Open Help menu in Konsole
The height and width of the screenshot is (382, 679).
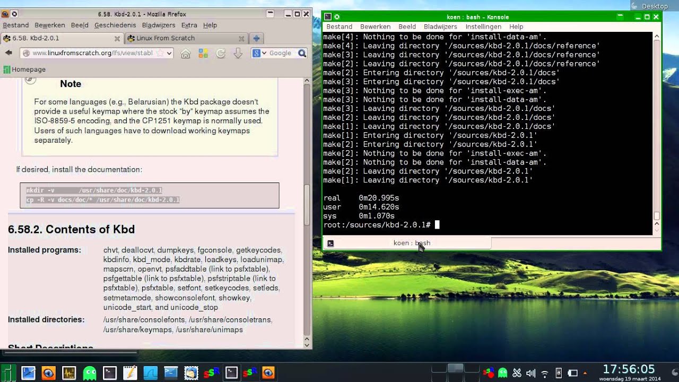click(x=516, y=27)
